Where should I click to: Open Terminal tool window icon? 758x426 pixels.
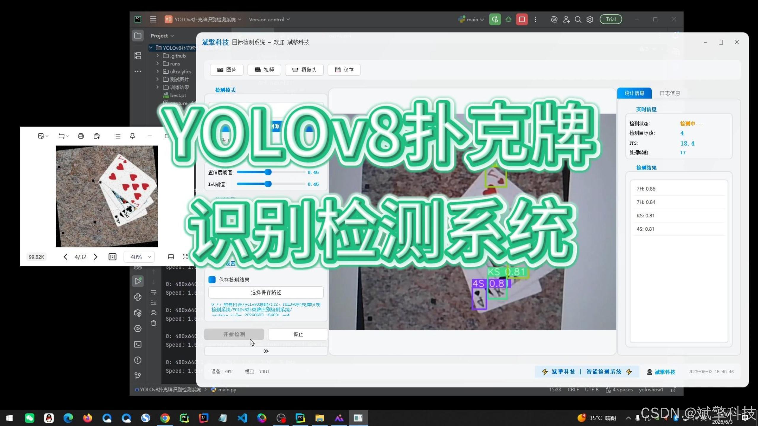(x=138, y=344)
